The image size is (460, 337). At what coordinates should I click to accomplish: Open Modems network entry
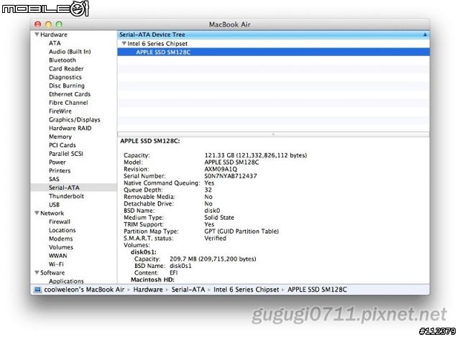click(x=60, y=239)
